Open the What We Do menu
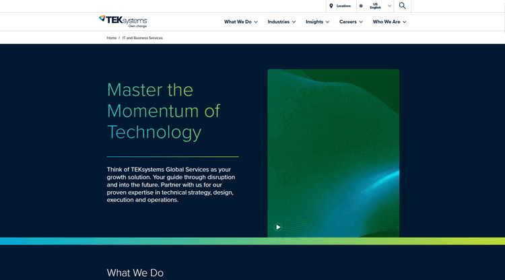 pyautogui.click(x=238, y=22)
